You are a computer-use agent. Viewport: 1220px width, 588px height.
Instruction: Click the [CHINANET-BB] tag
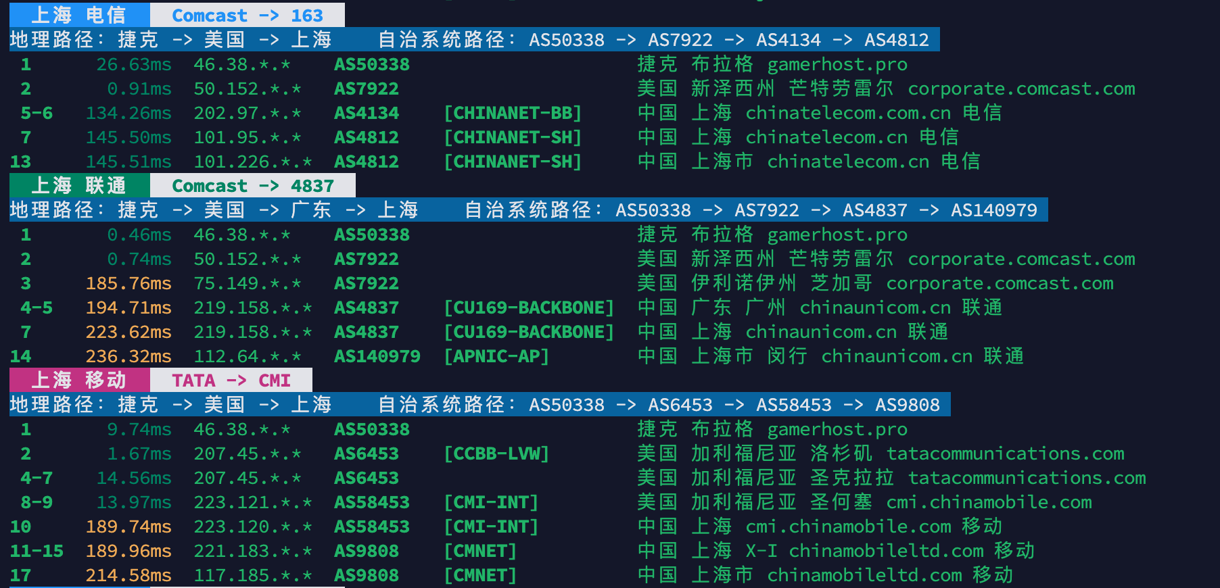pos(513,113)
